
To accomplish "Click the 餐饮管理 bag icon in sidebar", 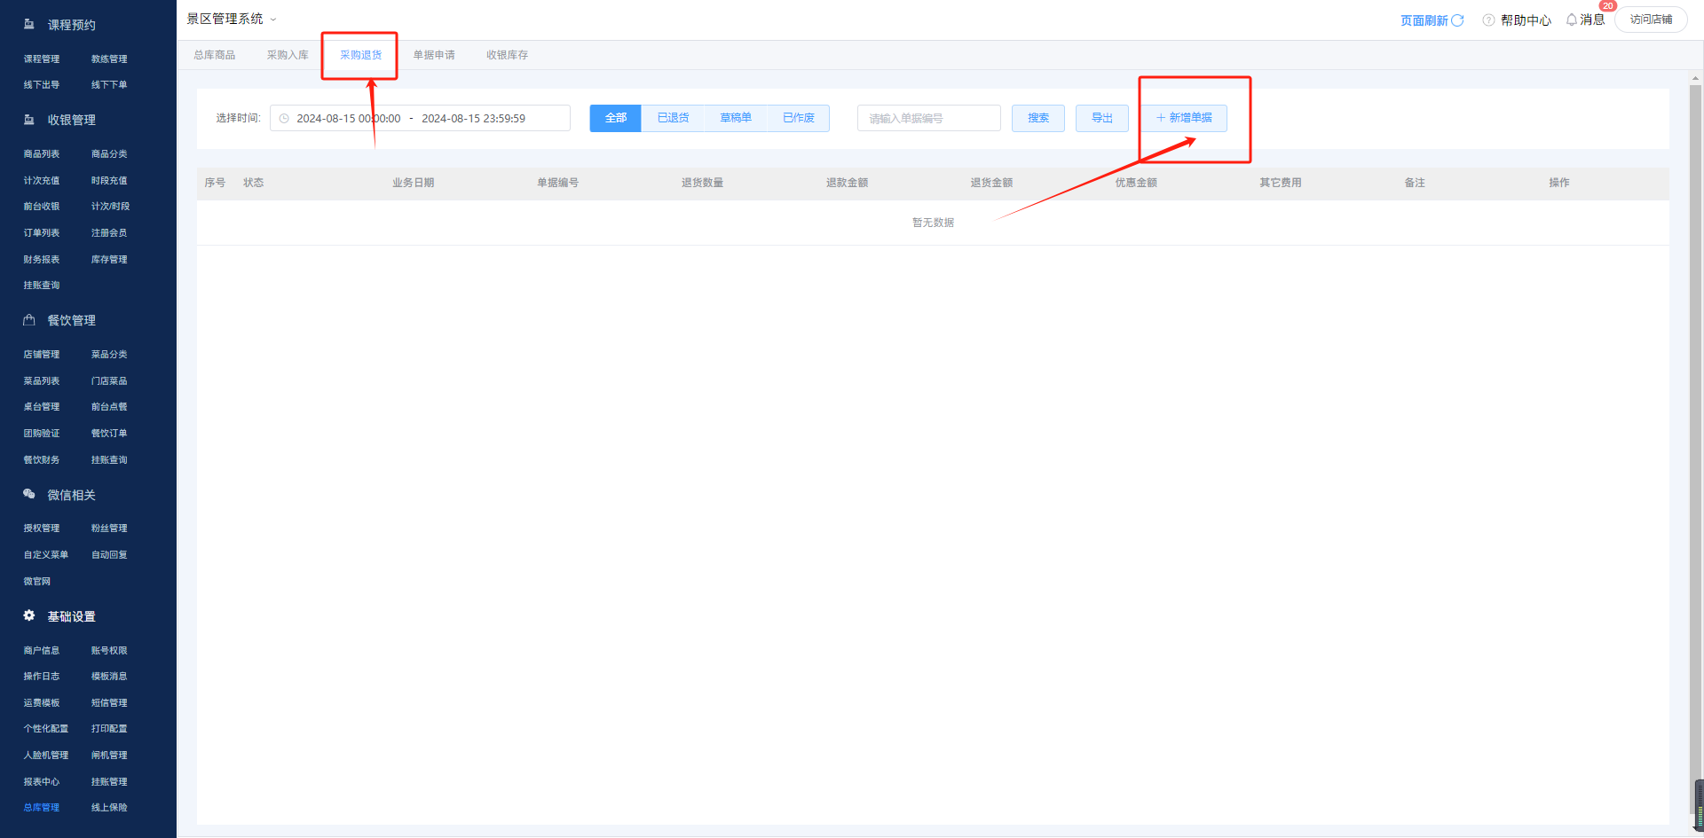I will [29, 320].
